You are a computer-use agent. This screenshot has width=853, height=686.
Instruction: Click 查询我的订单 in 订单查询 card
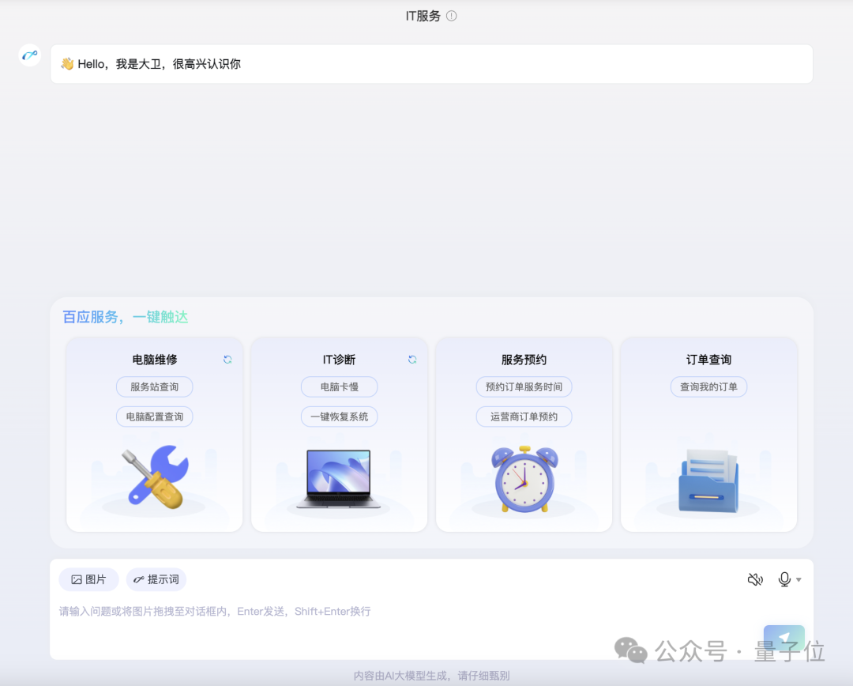coord(708,386)
